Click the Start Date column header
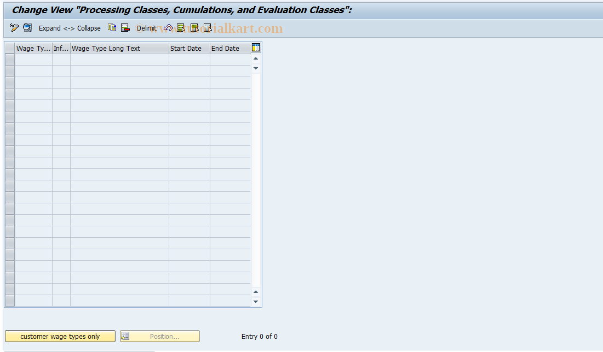This screenshot has width=603, height=352. (x=189, y=48)
